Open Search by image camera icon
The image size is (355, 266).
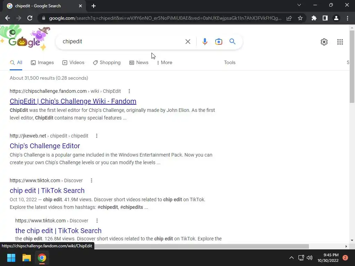coord(218,42)
